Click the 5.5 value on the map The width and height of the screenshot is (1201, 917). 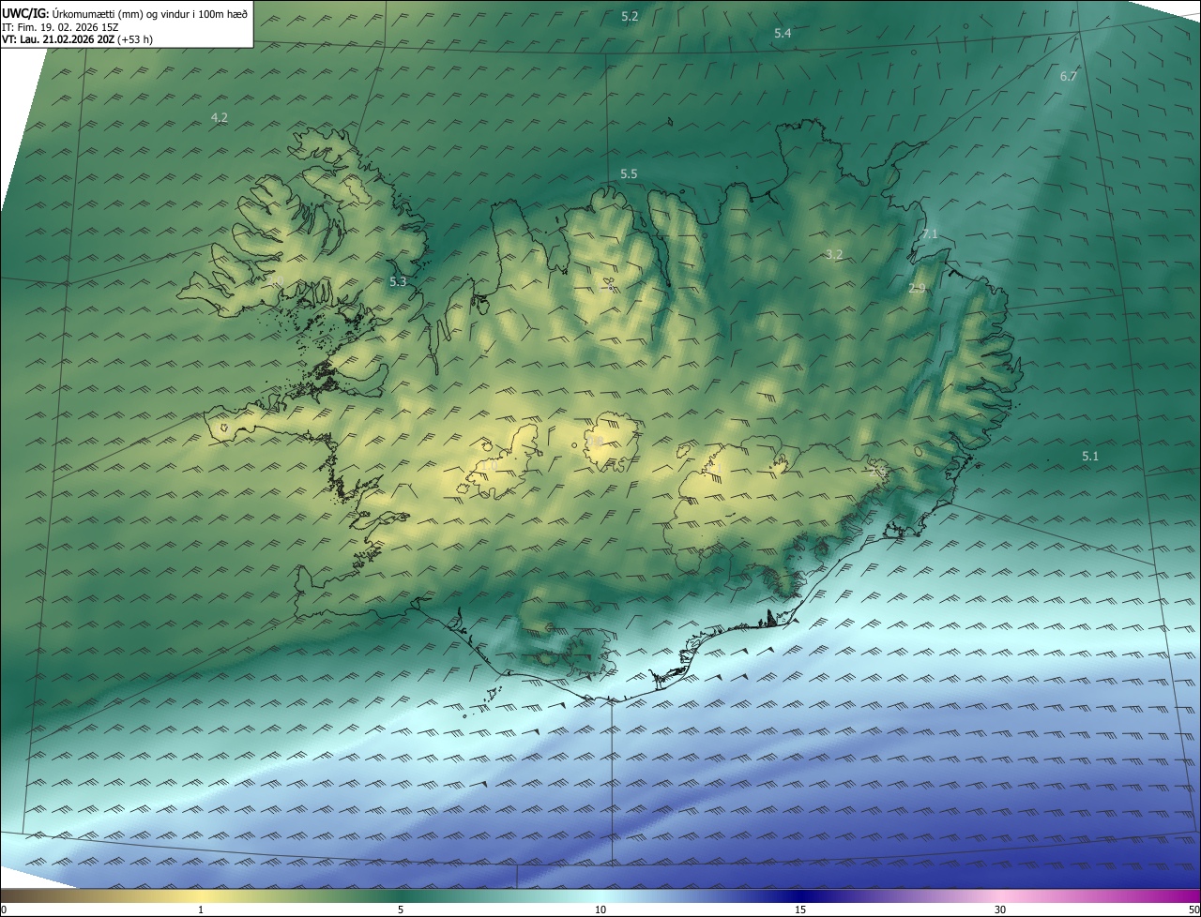(x=629, y=173)
